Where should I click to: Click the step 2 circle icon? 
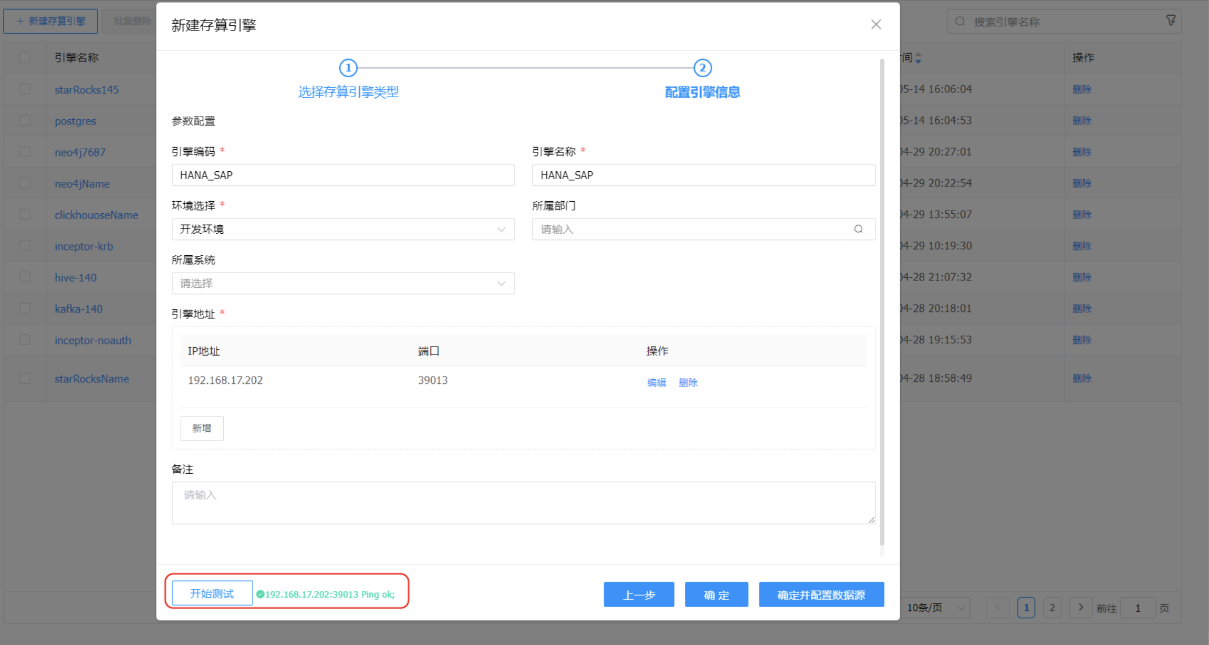tap(702, 68)
